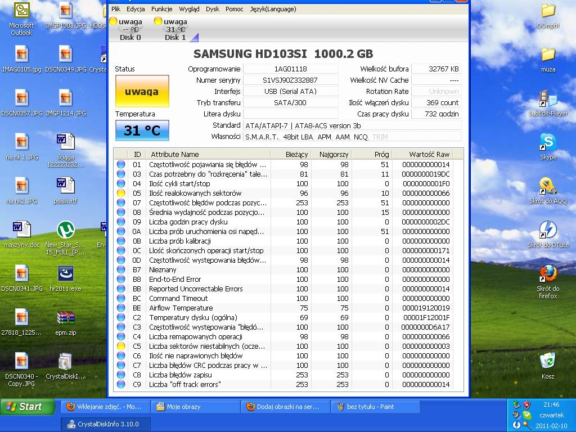Open the maszyny.doc desktop icon
The image size is (576, 432).
pos(22,235)
